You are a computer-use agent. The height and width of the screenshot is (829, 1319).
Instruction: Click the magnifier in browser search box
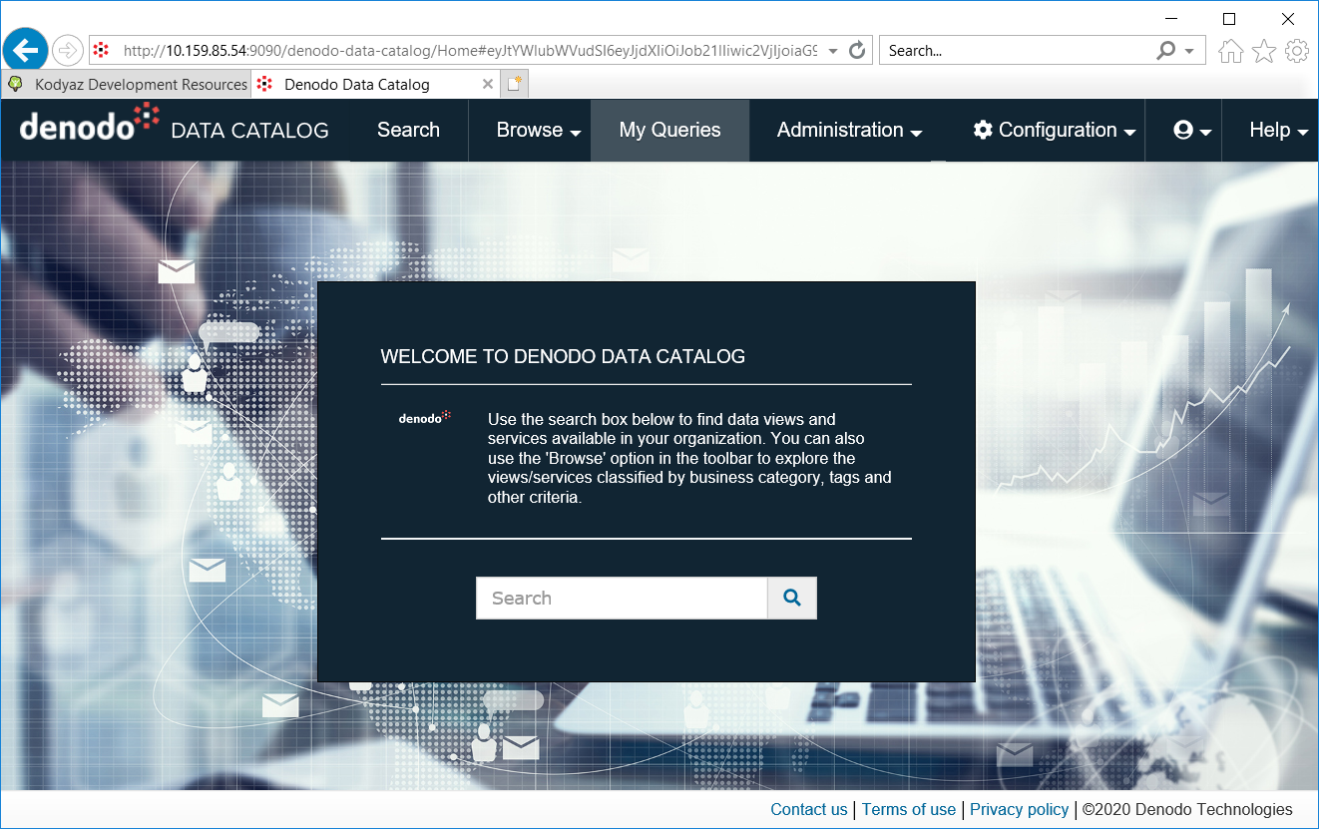point(1165,50)
